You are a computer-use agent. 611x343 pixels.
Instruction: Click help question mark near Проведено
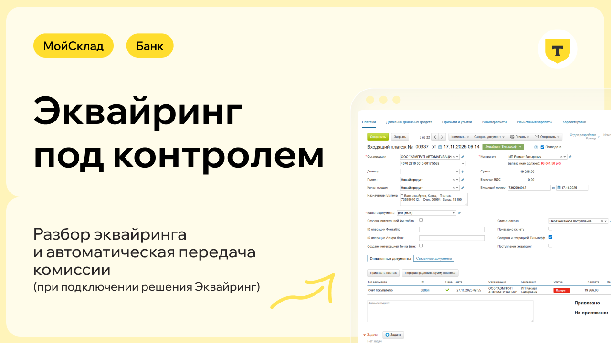click(536, 147)
